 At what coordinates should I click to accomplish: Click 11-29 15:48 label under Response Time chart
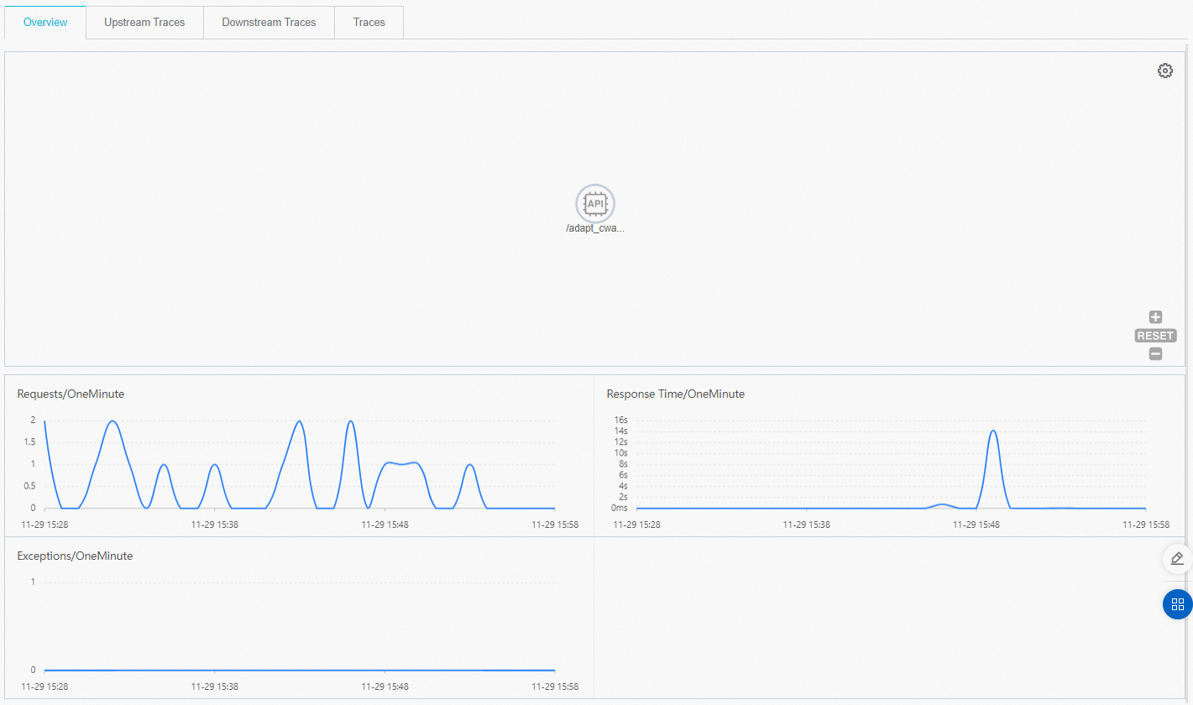coord(976,525)
